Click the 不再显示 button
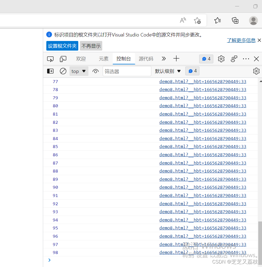Screen dimensions: 262x267 click(91, 46)
